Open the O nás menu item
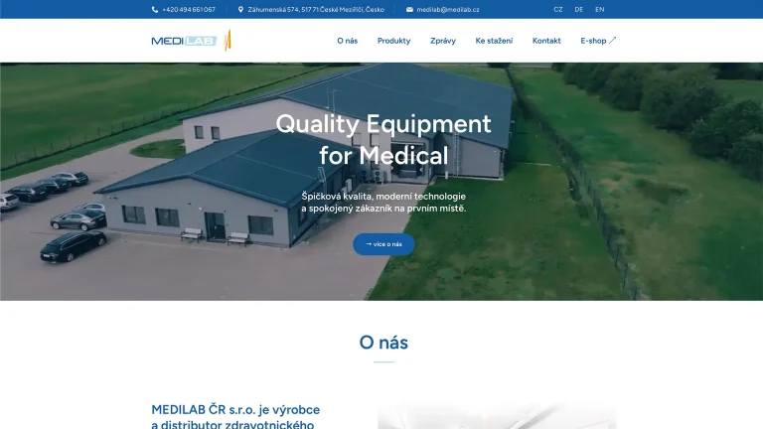The image size is (763, 429). coord(348,41)
